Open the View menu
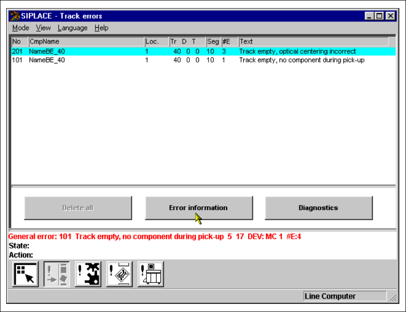This screenshot has height=312, width=406. pos(43,28)
